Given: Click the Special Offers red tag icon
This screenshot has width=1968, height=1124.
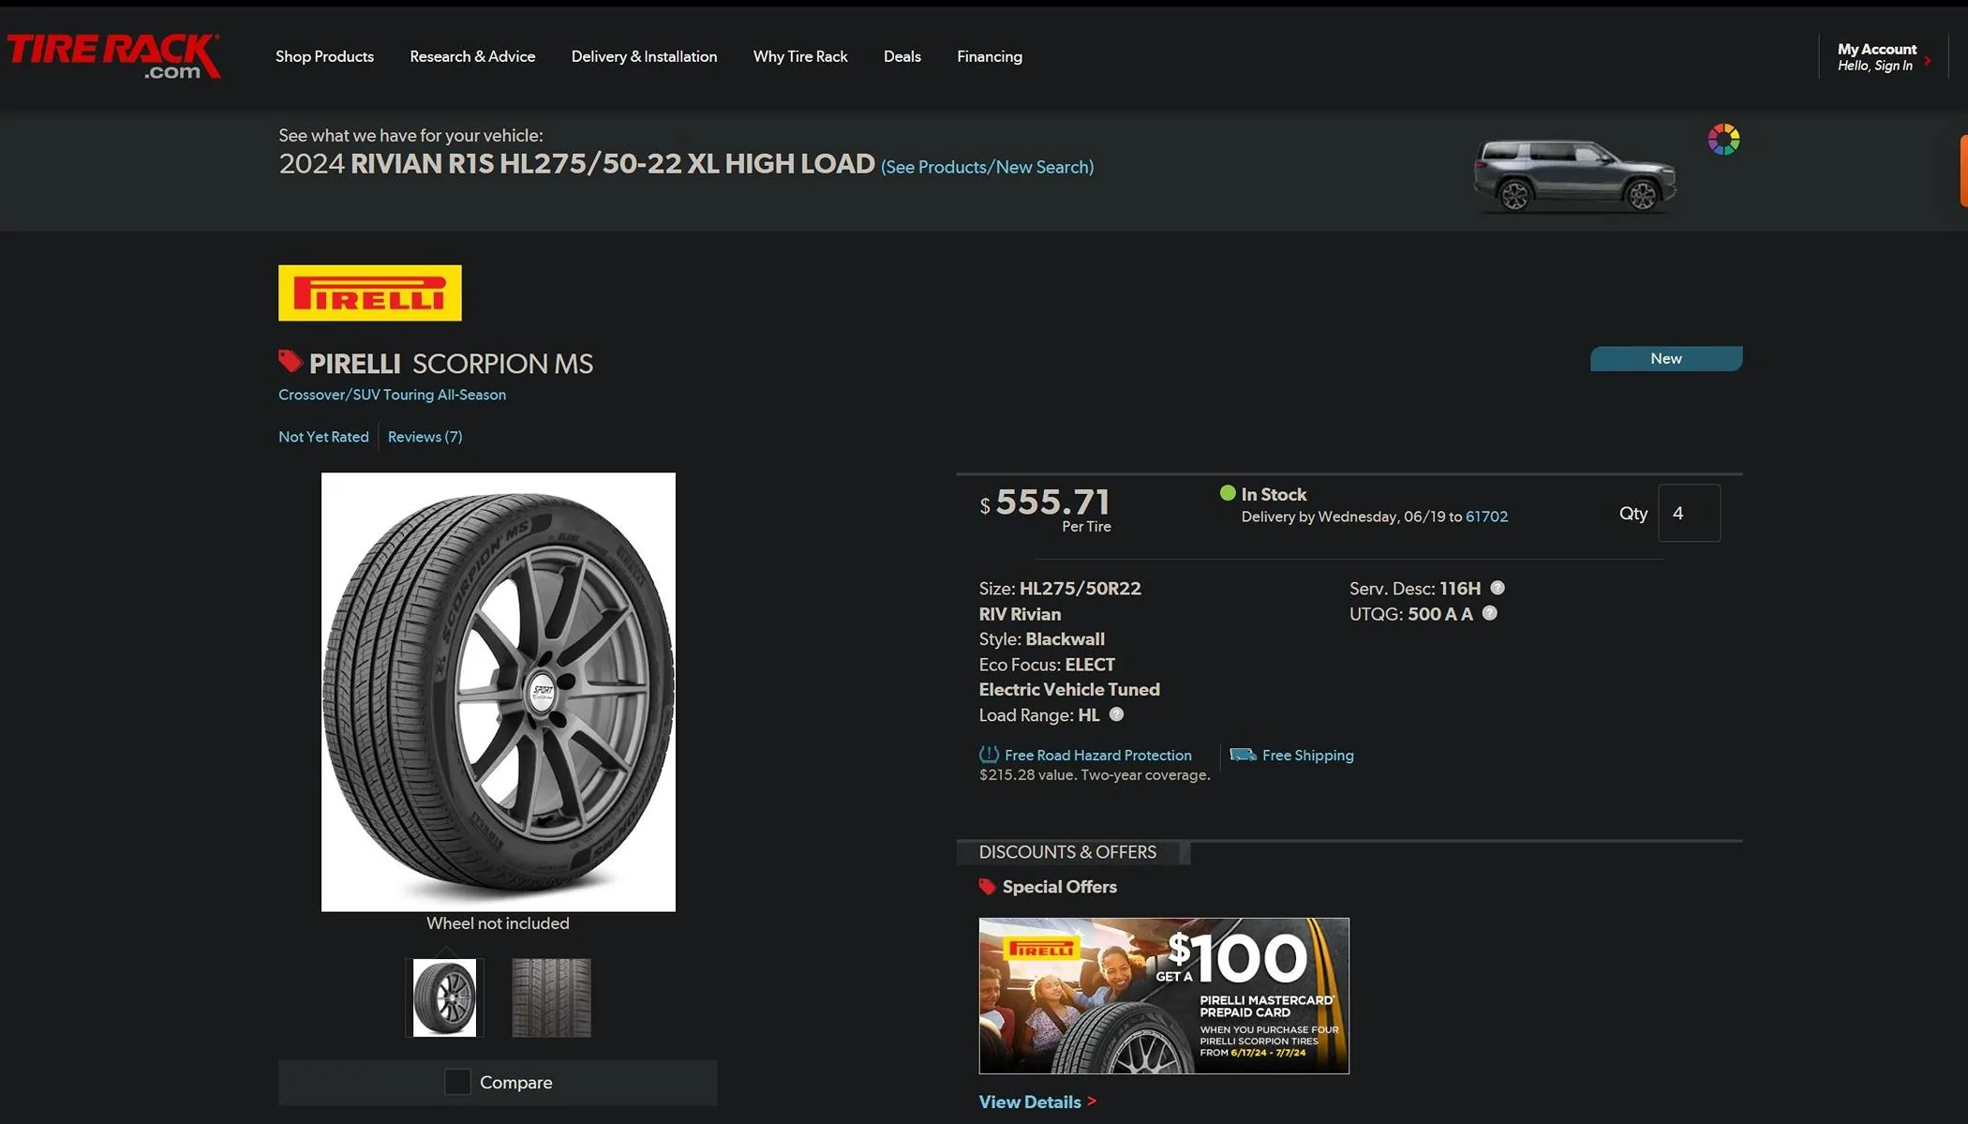Looking at the screenshot, I should (987, 887).
